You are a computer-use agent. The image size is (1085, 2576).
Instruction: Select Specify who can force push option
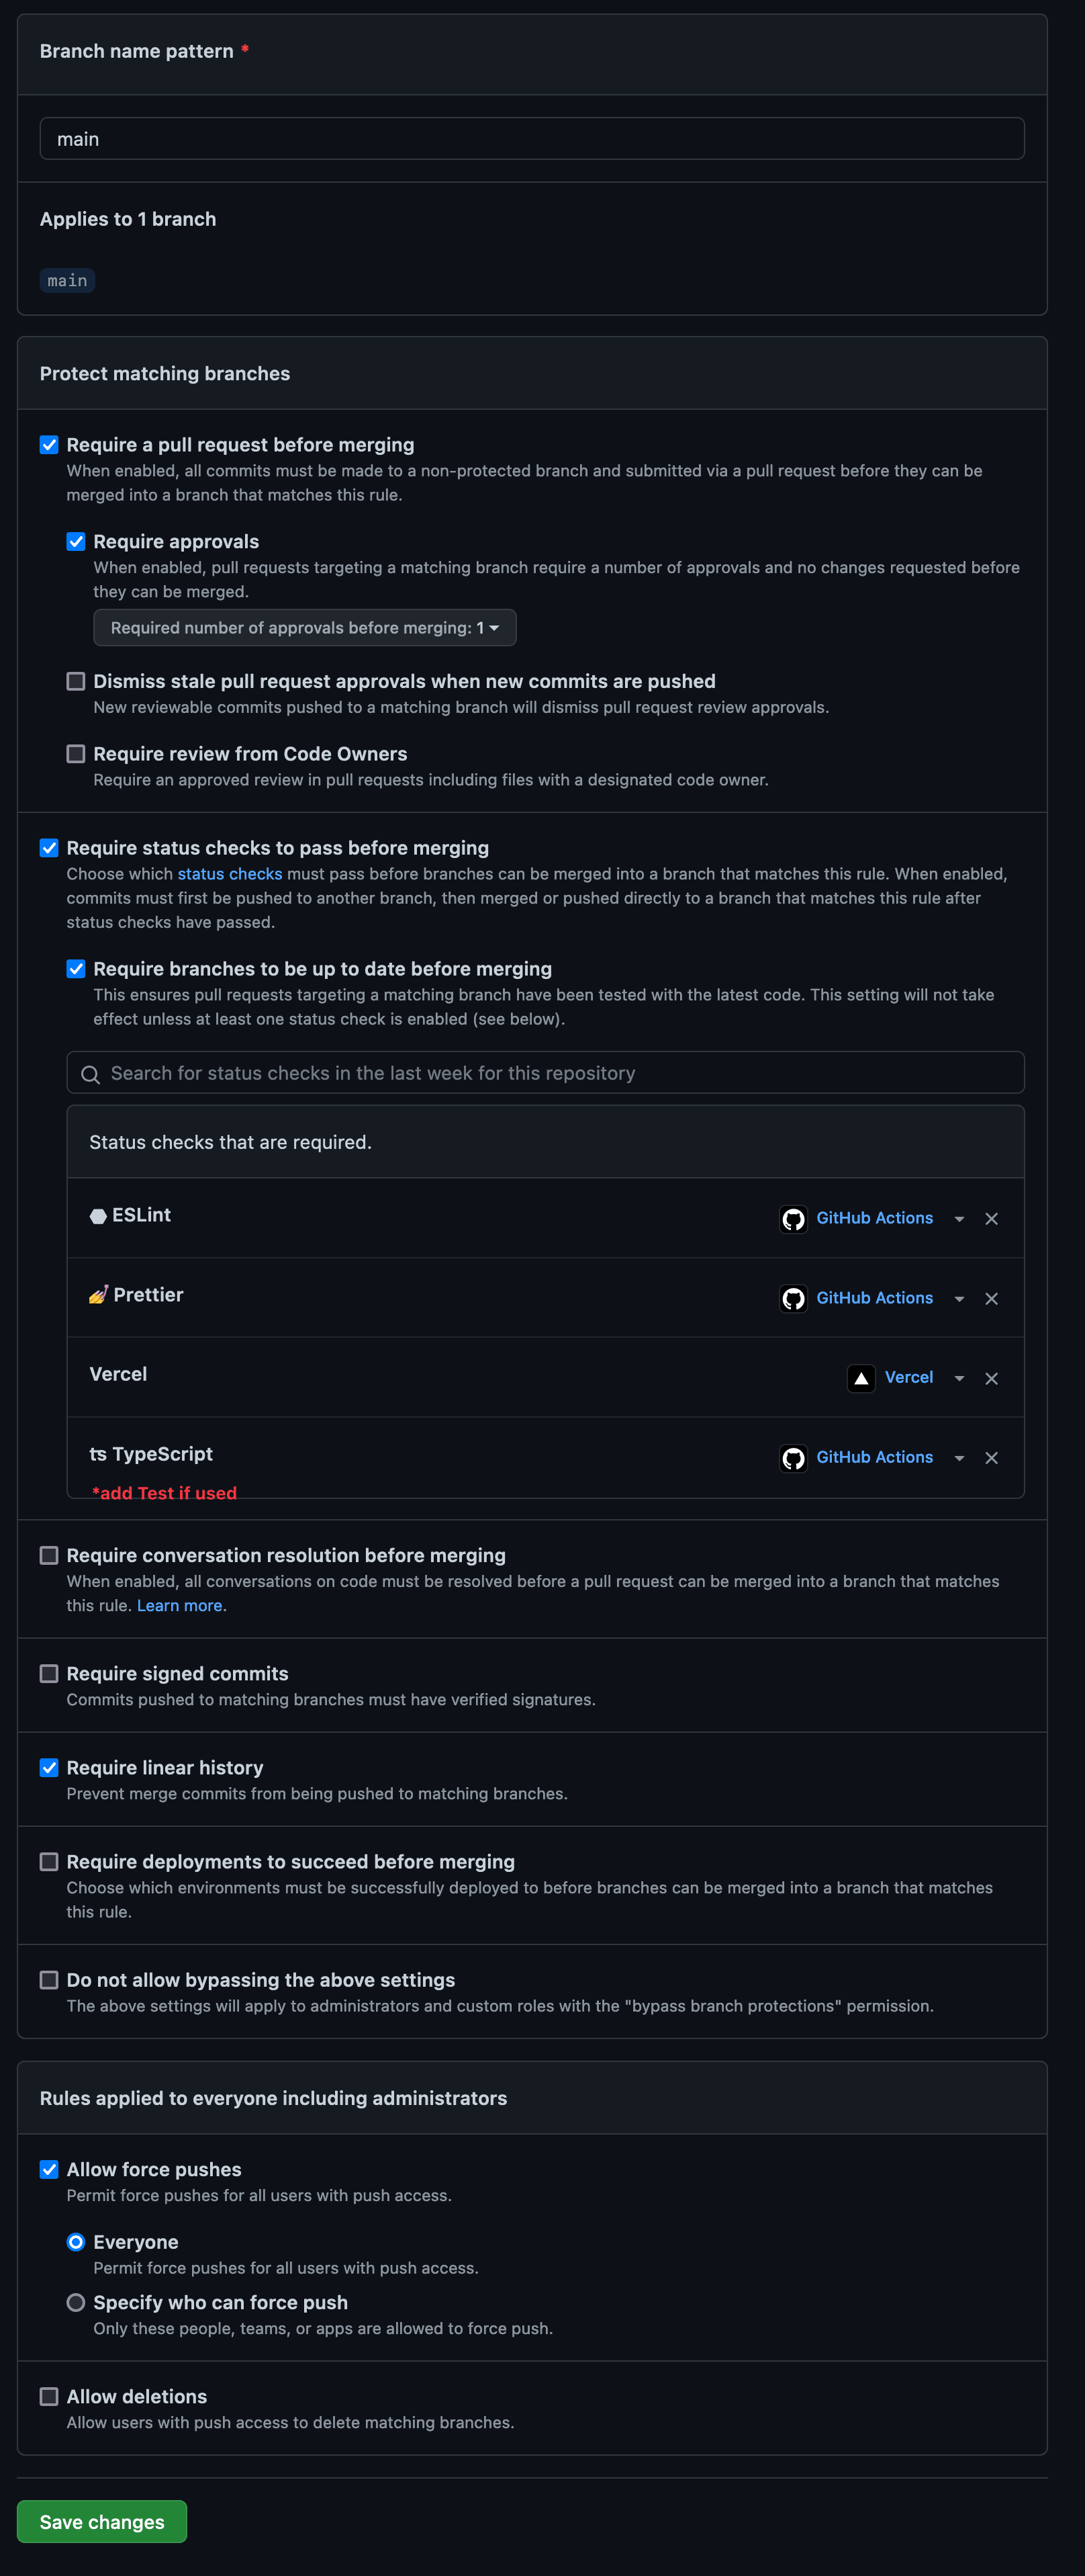point(76,2302)
